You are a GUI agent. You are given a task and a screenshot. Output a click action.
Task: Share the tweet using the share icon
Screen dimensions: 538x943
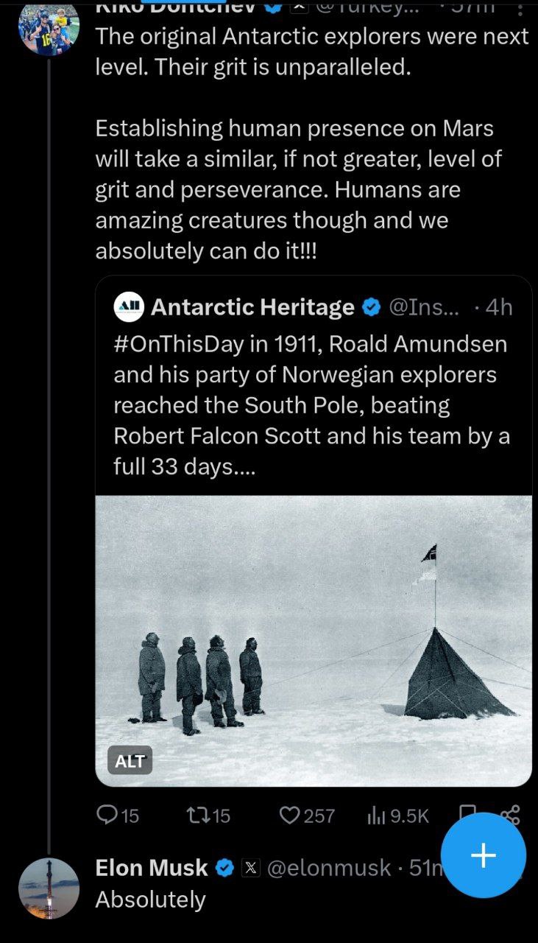(x=510, y=813)
